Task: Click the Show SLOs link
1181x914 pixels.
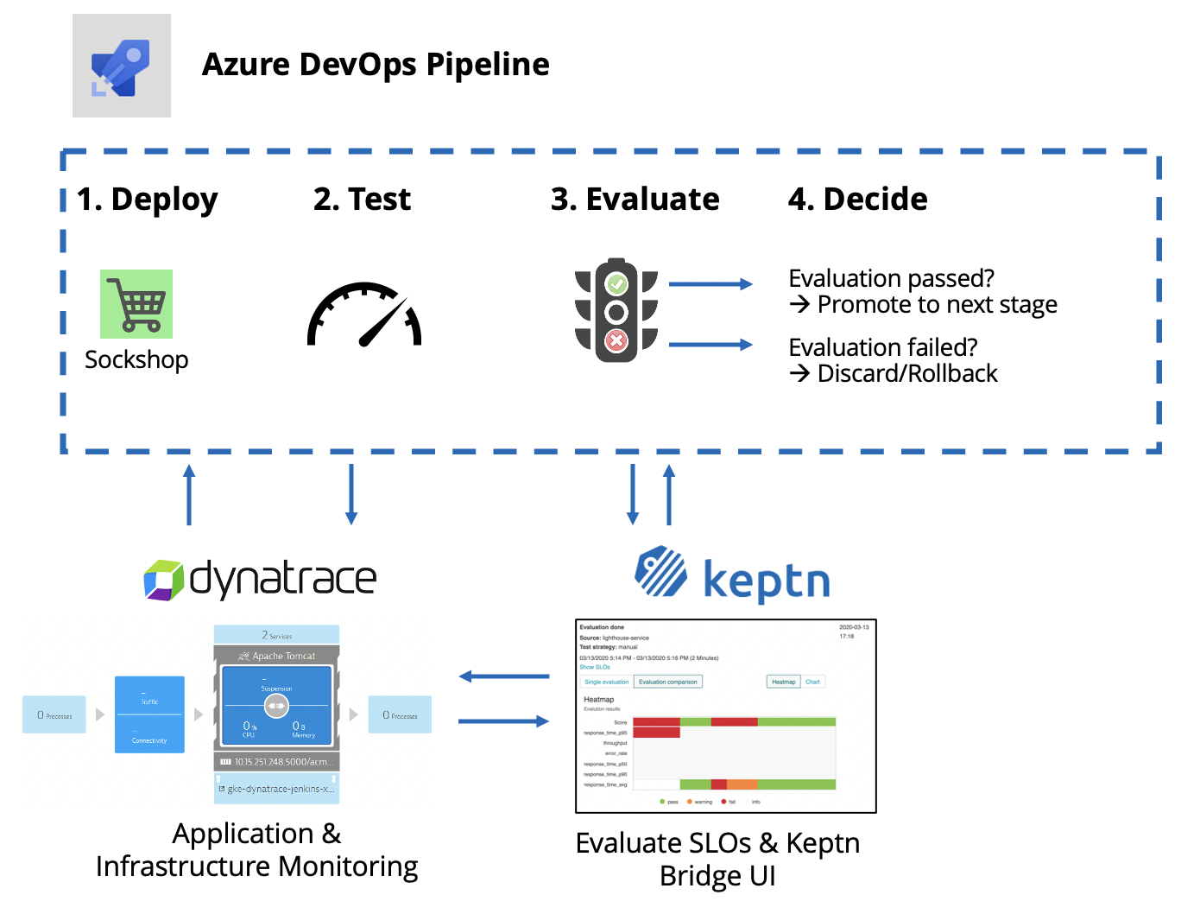Action: tap(595, 667)
